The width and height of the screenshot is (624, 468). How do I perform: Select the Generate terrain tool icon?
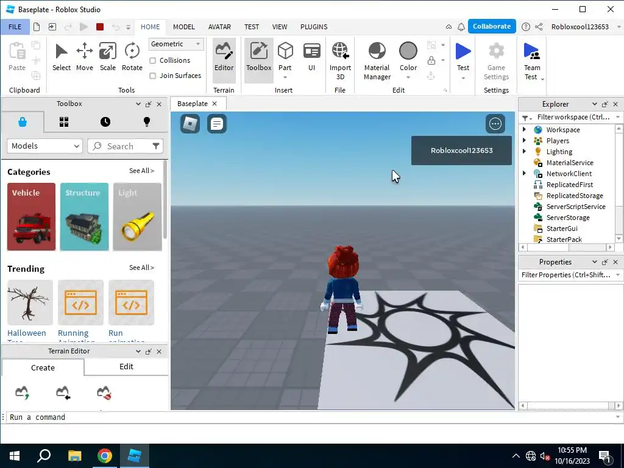pyautogui.click(x=23, y=392)
